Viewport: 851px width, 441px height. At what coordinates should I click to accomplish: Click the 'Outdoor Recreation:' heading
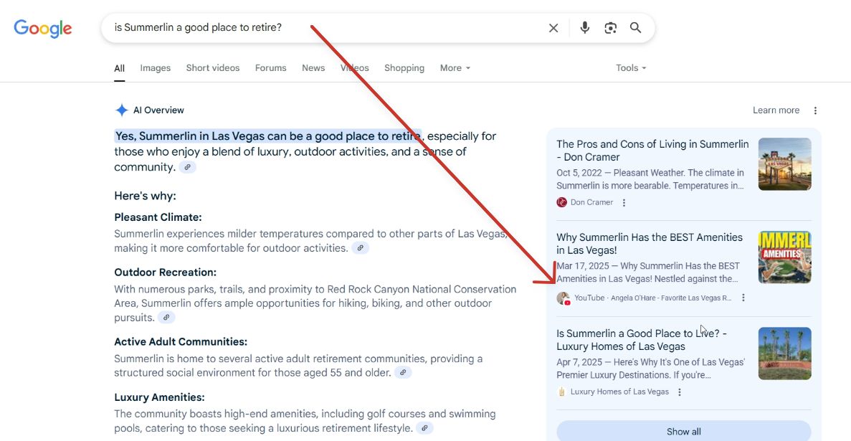point(165,272)
